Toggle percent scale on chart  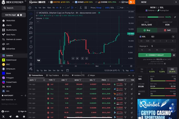pos(123,71)
